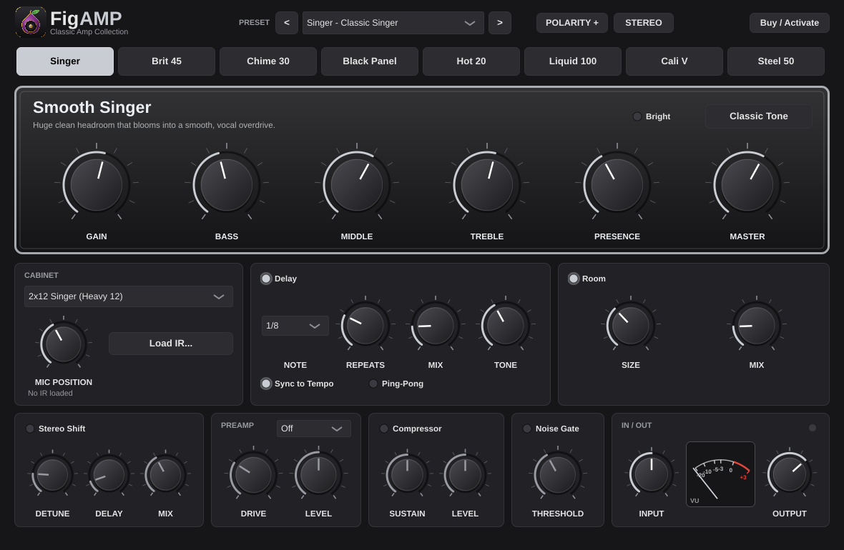Click the FigAMP fig logo icon
844x550 pixels.
pos(31,22)
